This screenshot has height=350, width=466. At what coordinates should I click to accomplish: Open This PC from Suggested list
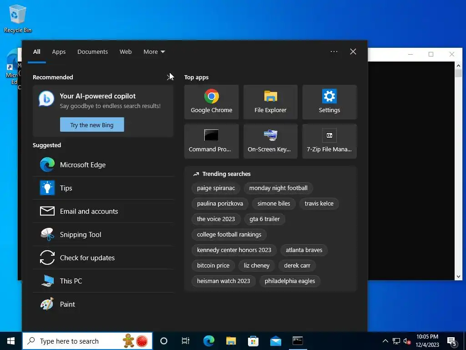coord(103,281)
